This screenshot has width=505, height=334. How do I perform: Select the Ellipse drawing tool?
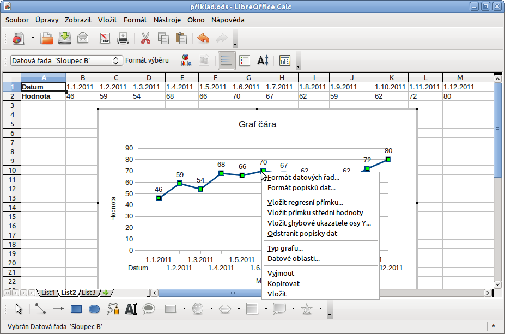coord(94,309)
